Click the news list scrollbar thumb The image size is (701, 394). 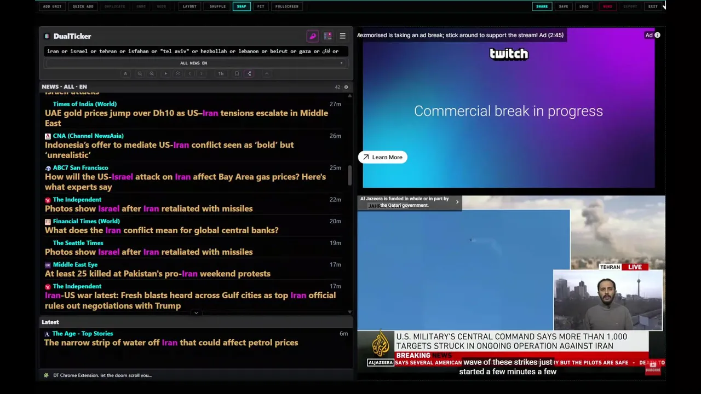pyautogui.click(x=350, y=175)
